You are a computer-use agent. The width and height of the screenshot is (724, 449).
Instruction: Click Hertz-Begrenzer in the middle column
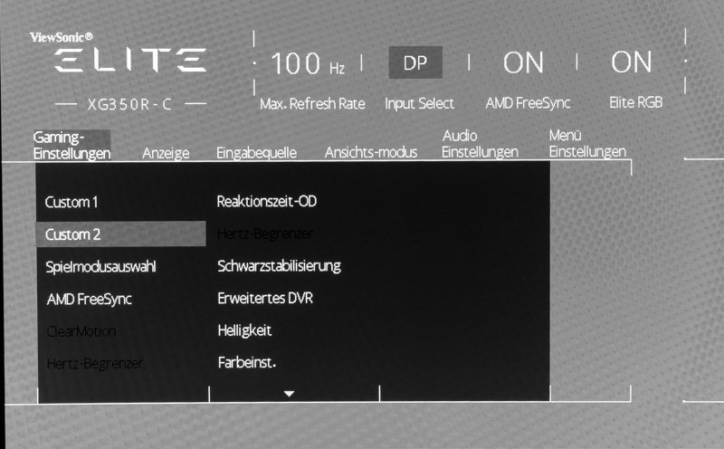coord(265,234)
